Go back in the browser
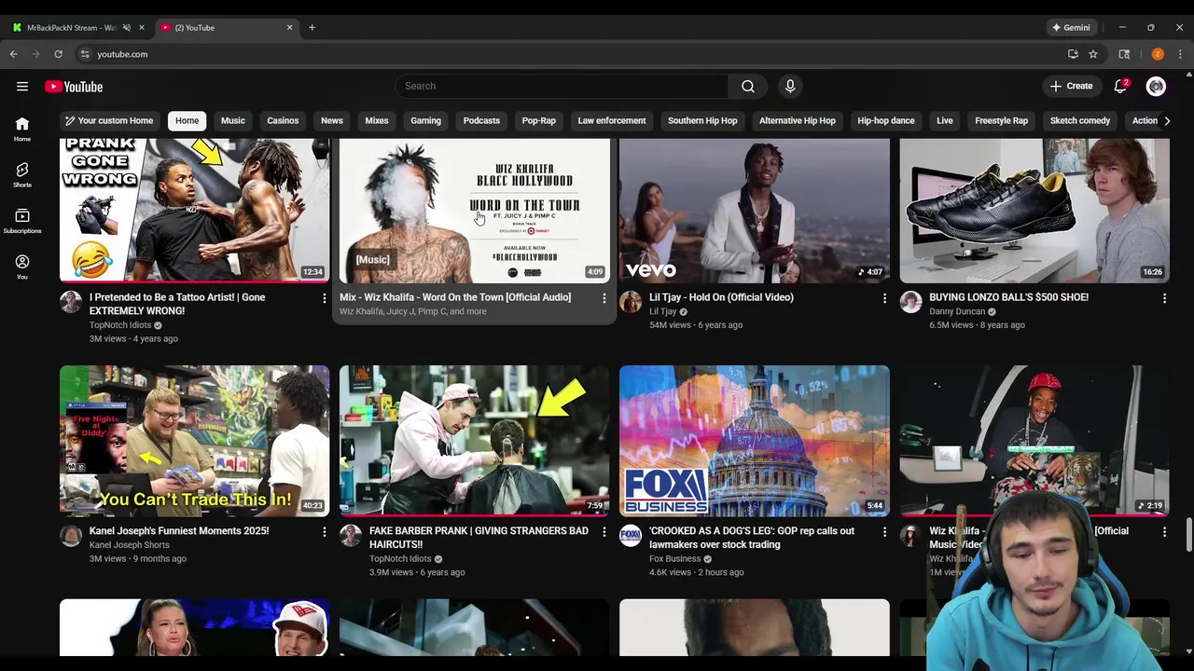This screenshot has width=1194, height=671. (x=14, y=54)
